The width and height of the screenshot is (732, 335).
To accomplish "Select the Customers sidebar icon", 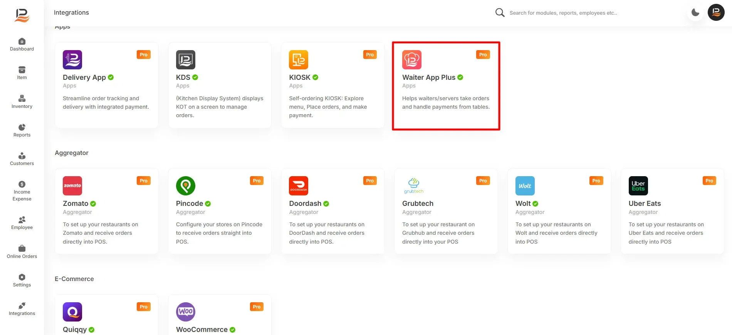I will coord(22,159).
